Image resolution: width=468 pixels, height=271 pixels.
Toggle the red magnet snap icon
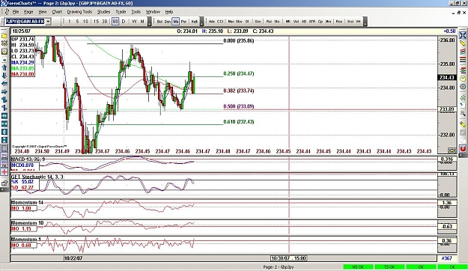[x=462, y=148]
